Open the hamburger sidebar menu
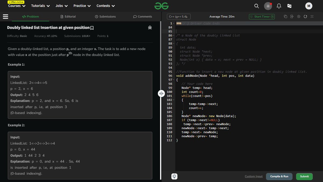The height and width of the screenshot is (182, 323). point(6,16)
